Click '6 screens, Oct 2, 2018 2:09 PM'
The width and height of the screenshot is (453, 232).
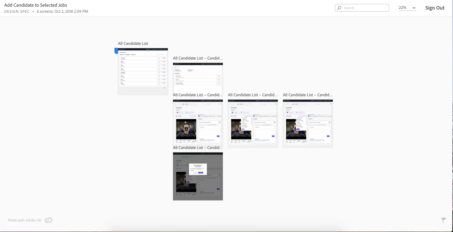(62, 11)
